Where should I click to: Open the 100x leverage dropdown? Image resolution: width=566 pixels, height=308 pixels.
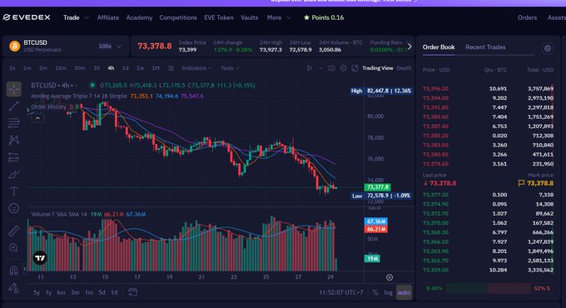click(x=110, y=47)
